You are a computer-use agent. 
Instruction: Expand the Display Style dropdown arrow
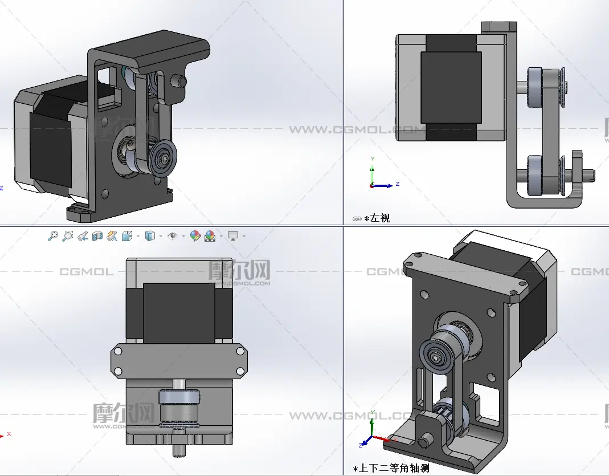tap(160, 236)
